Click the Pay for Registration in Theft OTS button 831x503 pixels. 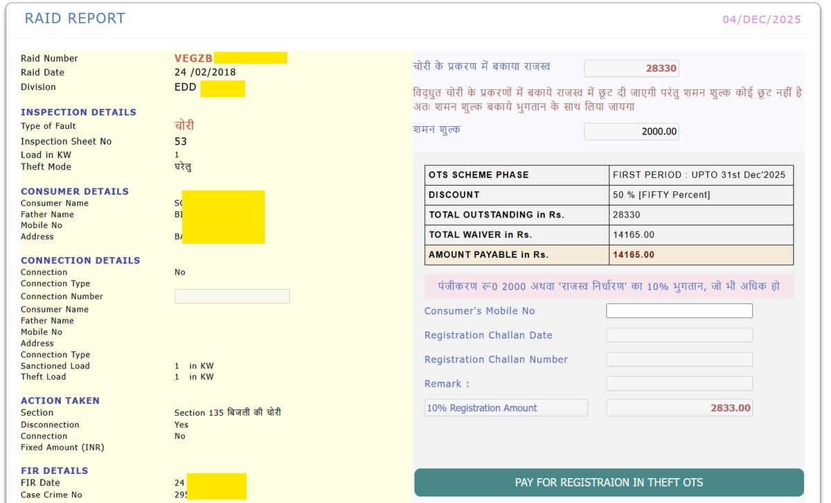point(609,482)
